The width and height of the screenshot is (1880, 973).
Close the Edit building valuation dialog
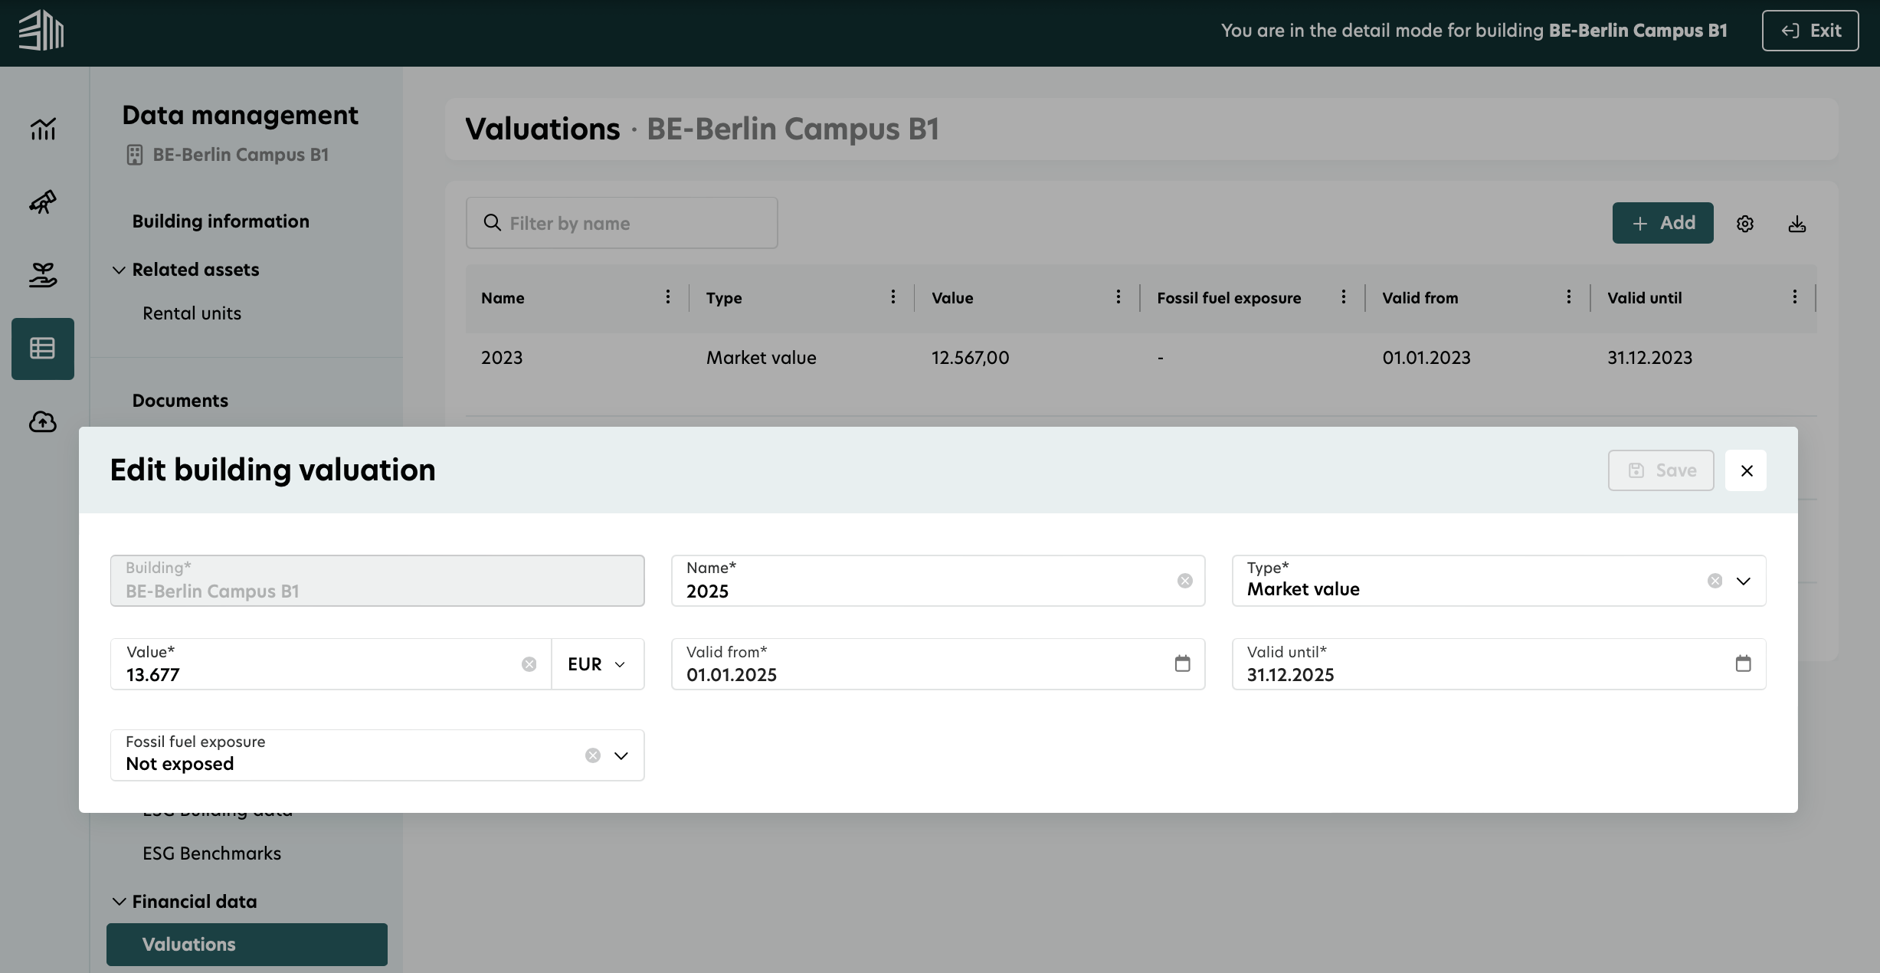tap(1746, 470)
